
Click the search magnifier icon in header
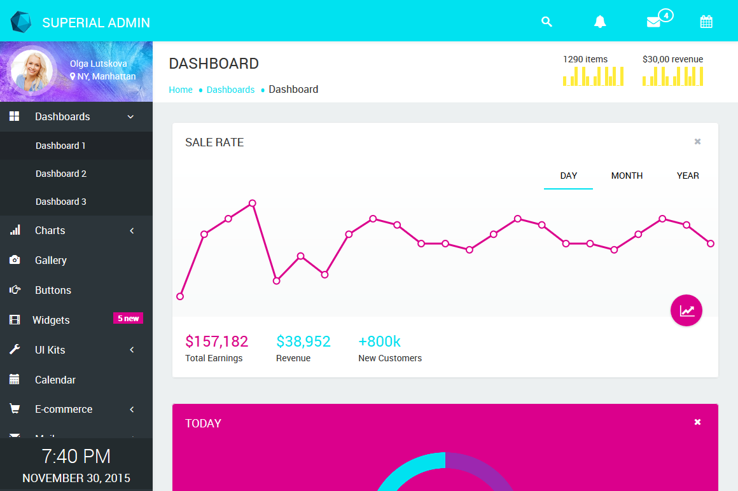tap(547, 22)
